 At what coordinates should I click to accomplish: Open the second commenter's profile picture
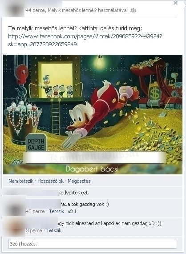pos(16,227)
